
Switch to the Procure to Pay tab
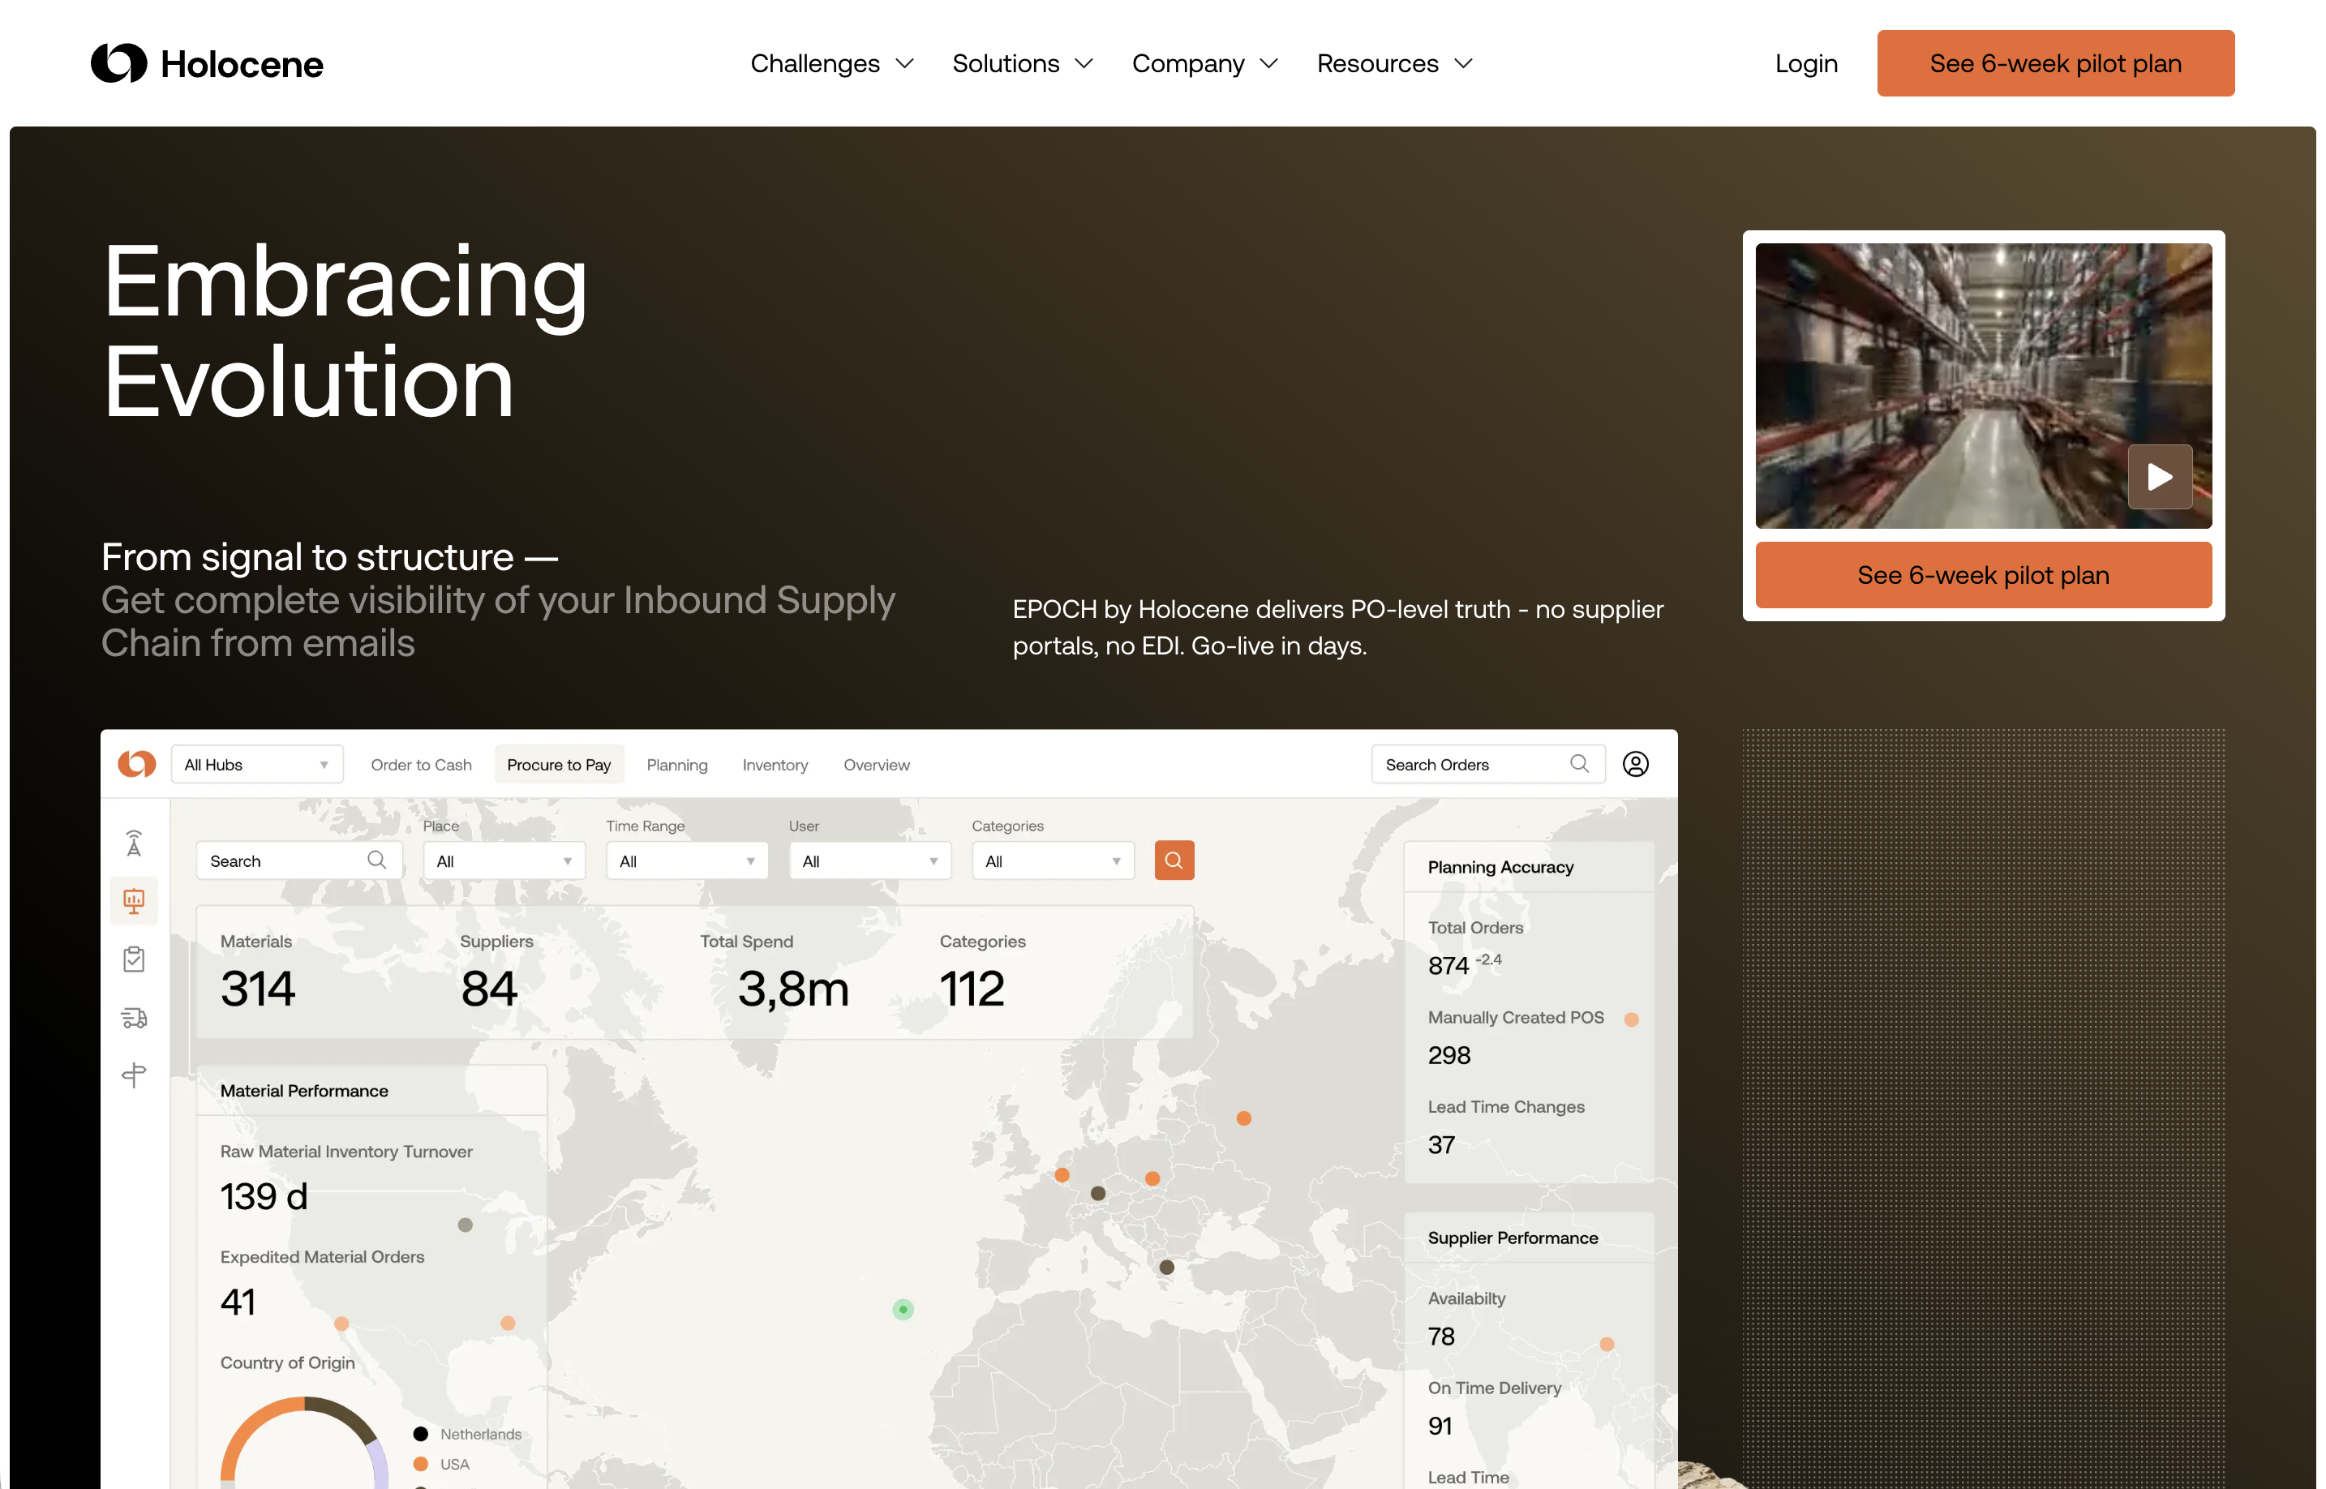pyautogui.click(x=559, y=765)
